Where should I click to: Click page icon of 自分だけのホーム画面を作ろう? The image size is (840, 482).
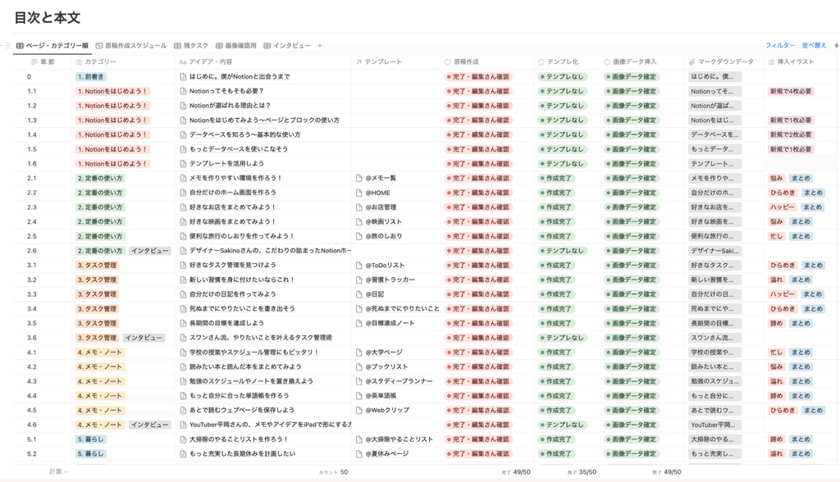183,193
